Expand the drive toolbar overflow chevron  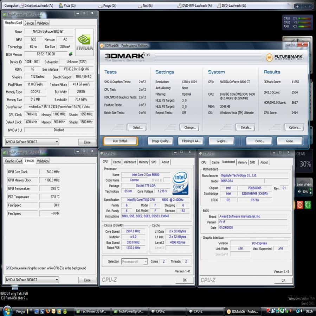point(288,5)
